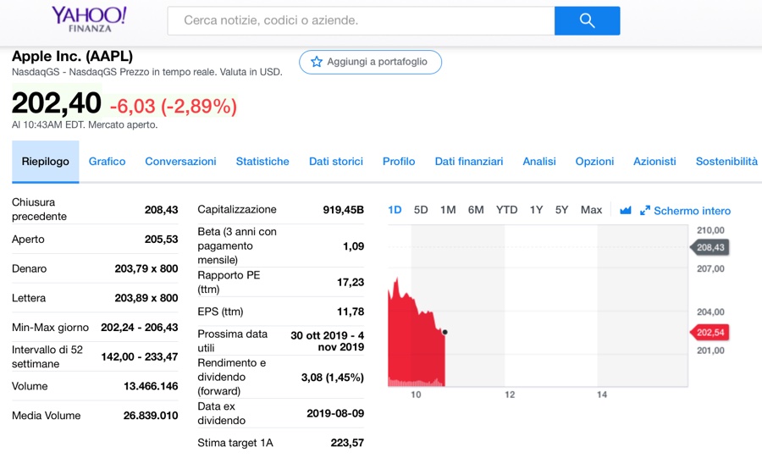The width and height of the screenshot is (762, 458).
Task: Go to the Dati storici tab
Action: point(336,162)
